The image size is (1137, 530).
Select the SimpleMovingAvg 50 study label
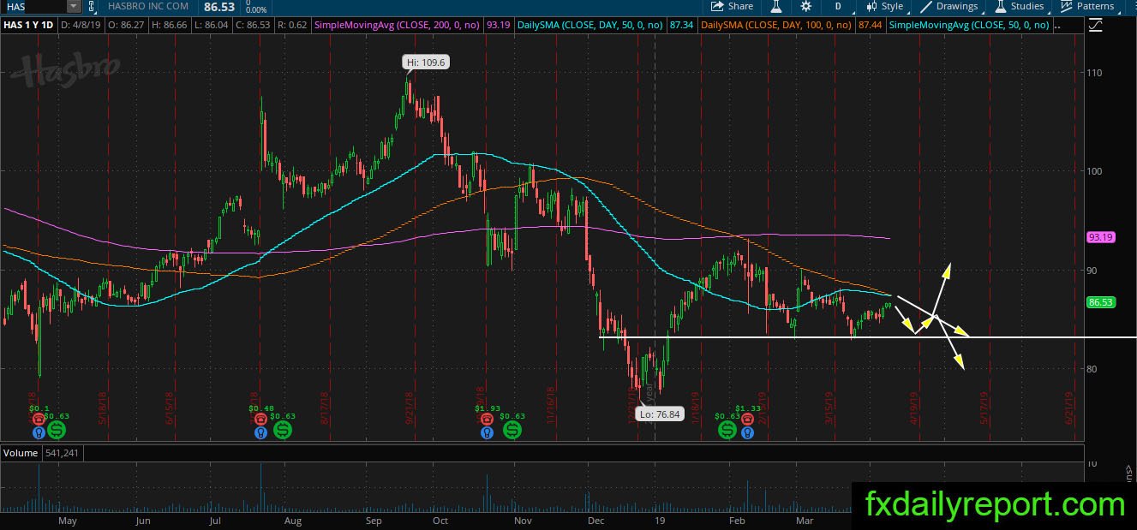[x=969, y=25]
